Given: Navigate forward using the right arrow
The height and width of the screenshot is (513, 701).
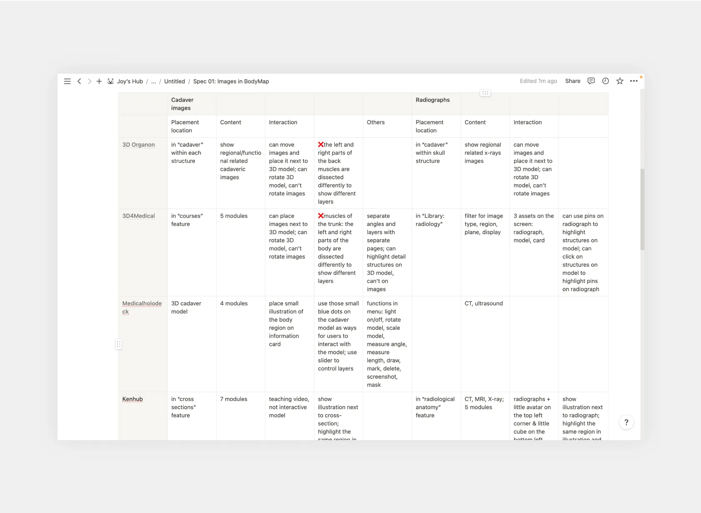Looking at the screenshot, I should click(x=89, y=81).
